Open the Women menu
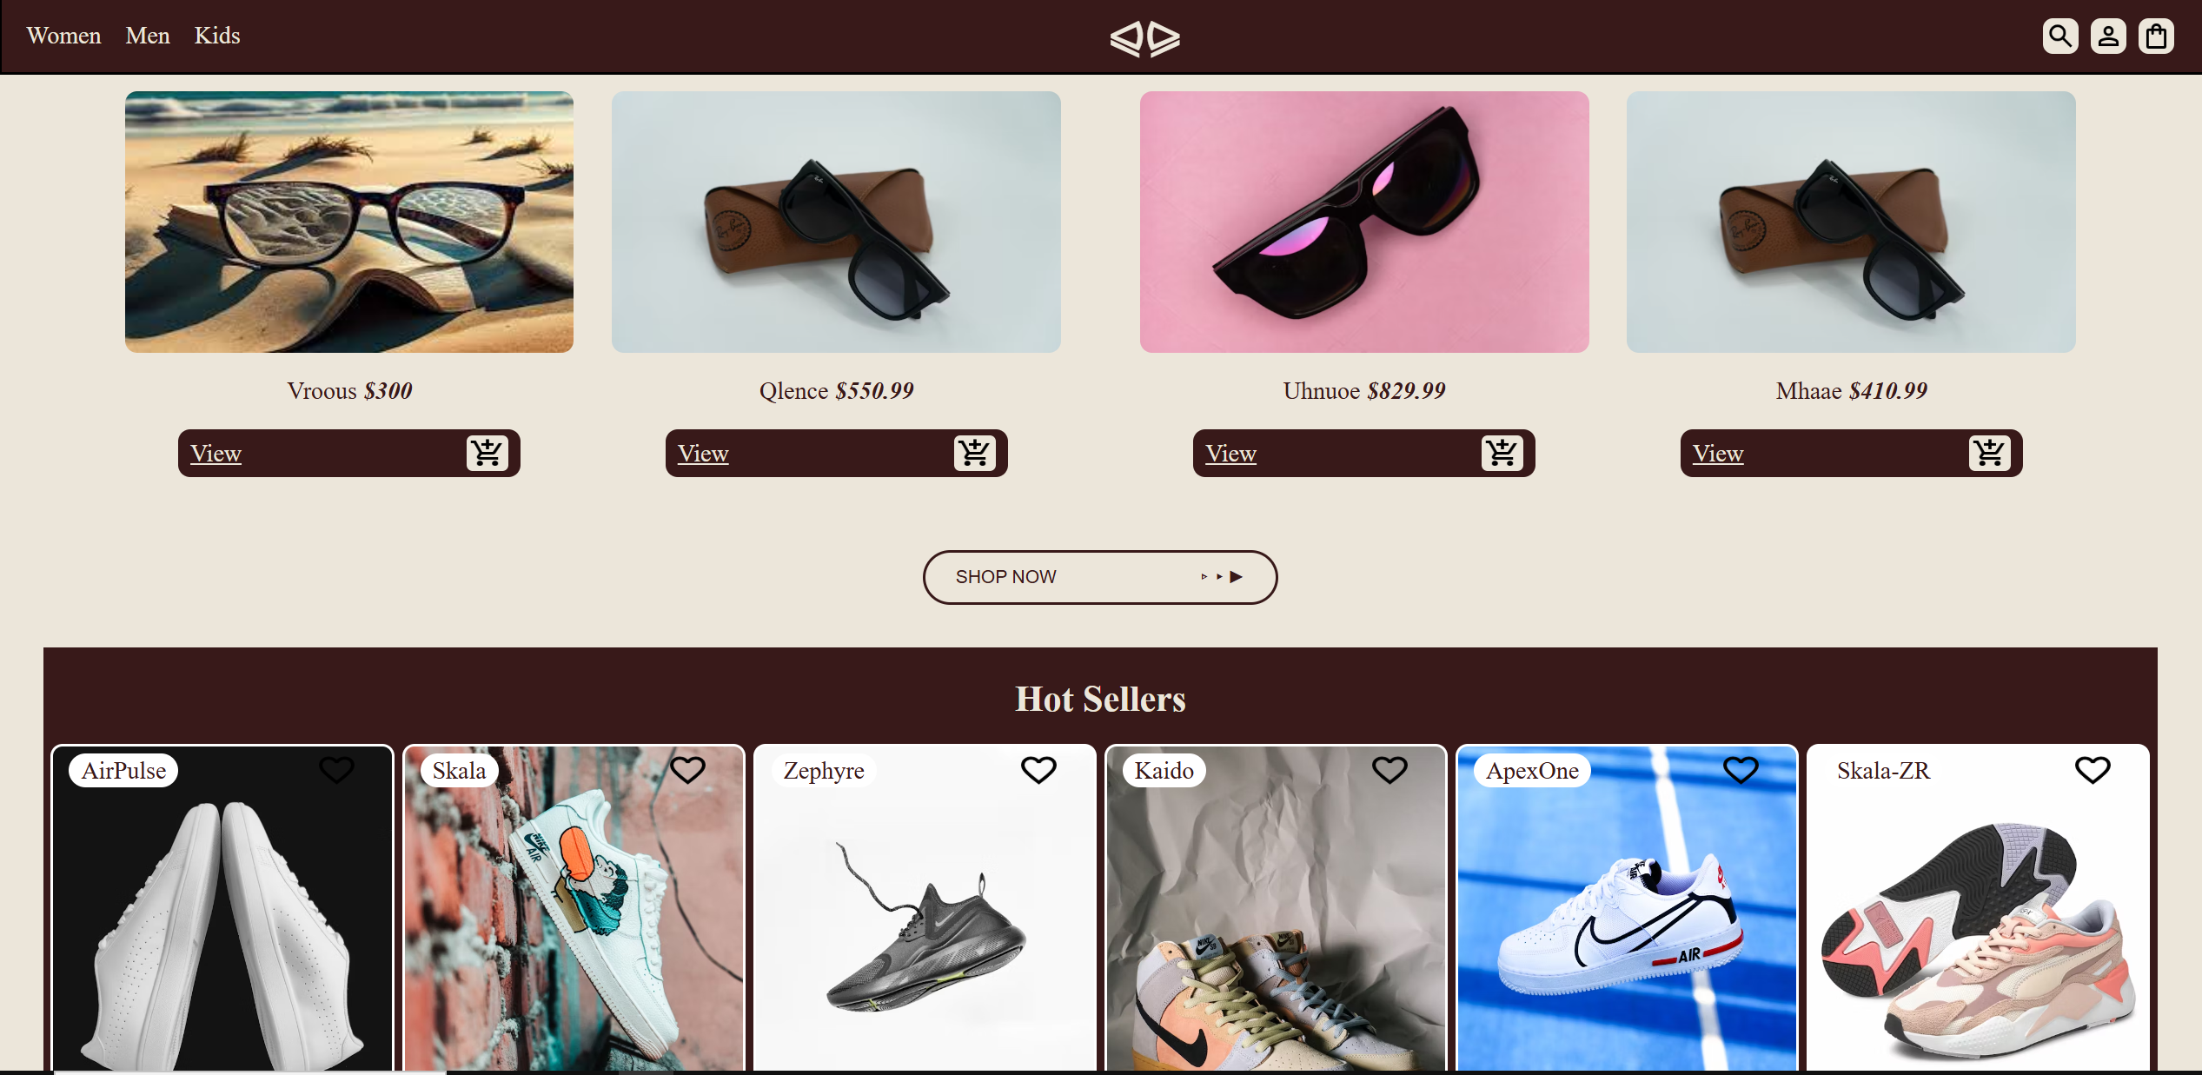Screen dimensions: 2202x1075 click(63, 36)
